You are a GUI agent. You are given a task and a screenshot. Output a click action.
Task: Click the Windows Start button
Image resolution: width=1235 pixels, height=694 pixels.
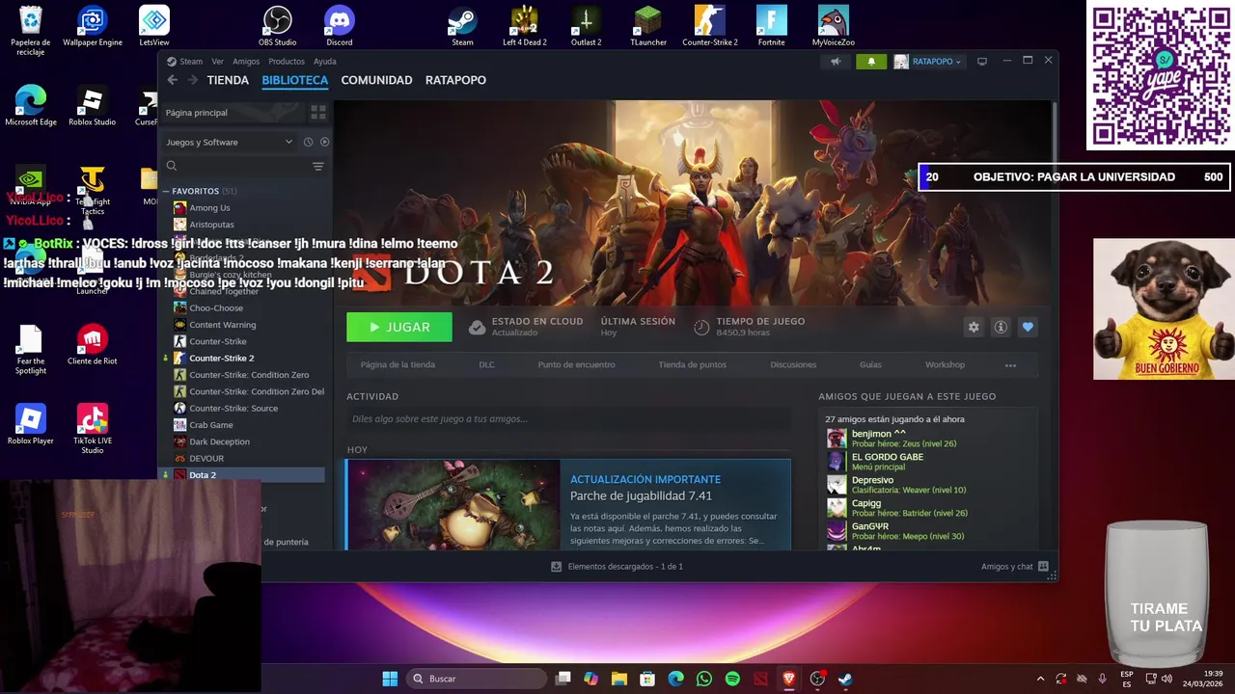point(390,679)
